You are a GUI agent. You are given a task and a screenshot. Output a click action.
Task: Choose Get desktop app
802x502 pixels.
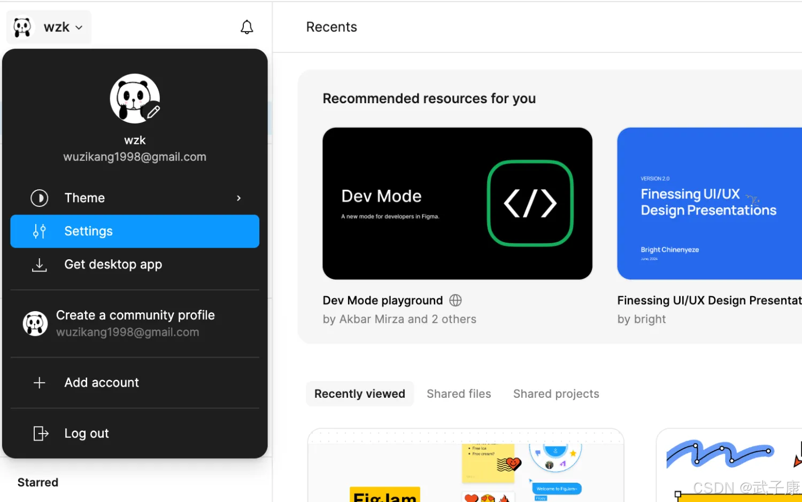point(135,265)
